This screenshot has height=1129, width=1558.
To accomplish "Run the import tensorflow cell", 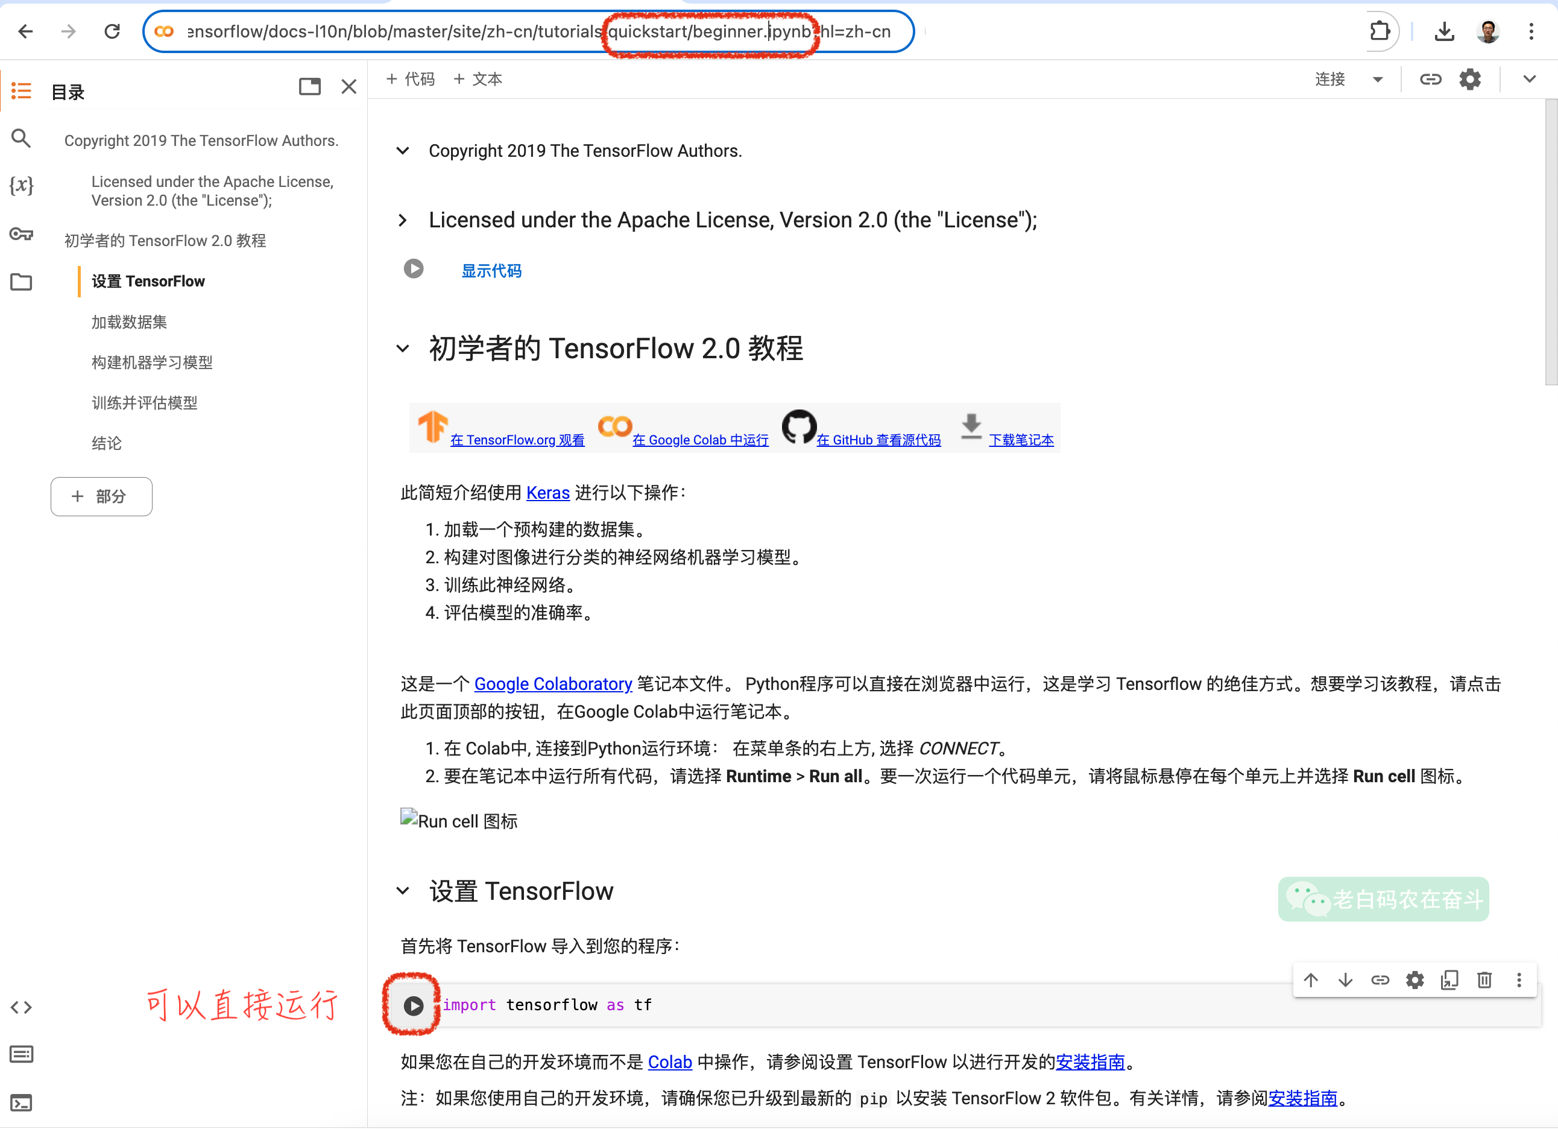I will pyautogui.click(x=414, y=1005).
